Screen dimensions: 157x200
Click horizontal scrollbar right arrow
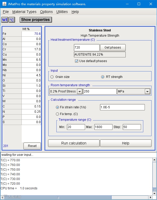[x=150, y=197]
